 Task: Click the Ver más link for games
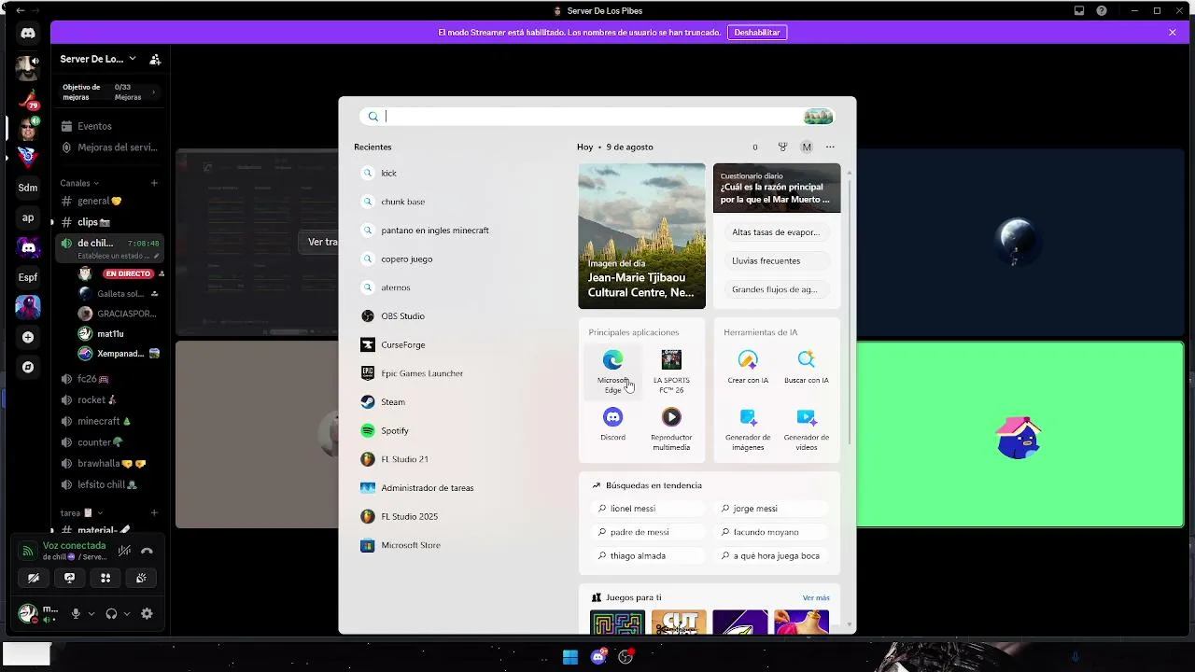(x=816, y=598)
